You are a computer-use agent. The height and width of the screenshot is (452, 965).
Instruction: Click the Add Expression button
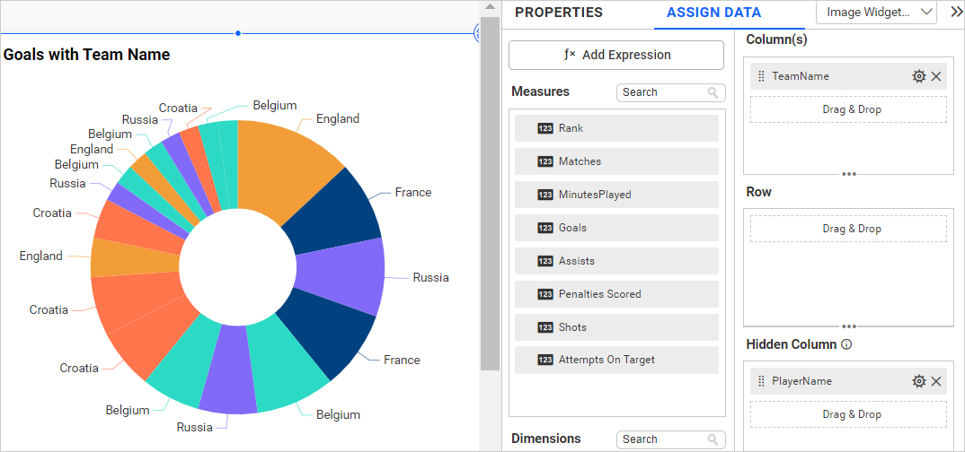click(616, 55)
